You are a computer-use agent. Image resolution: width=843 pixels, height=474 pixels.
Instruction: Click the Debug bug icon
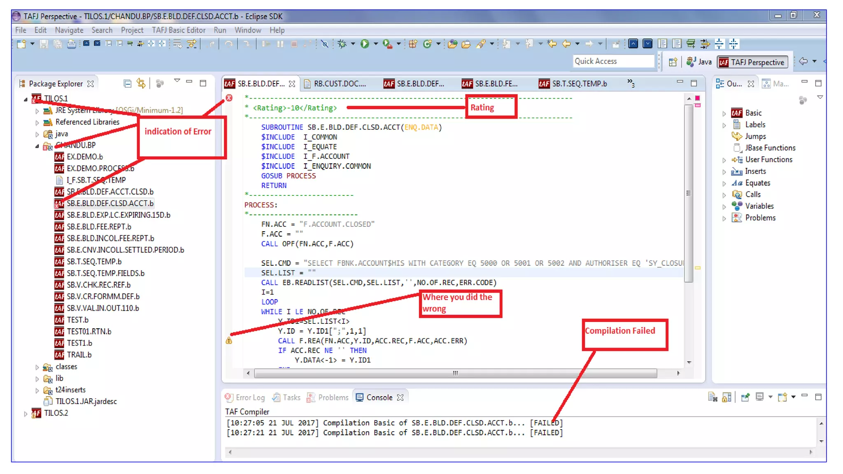[x=342, y=44]
